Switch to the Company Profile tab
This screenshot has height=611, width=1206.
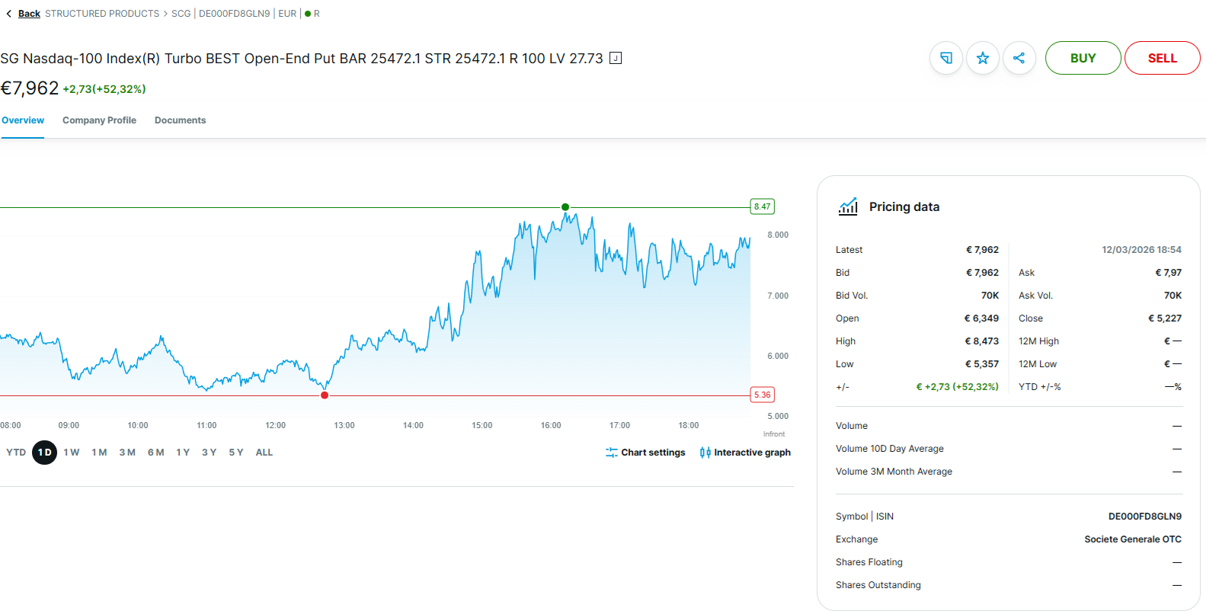[x=99, y=120]
